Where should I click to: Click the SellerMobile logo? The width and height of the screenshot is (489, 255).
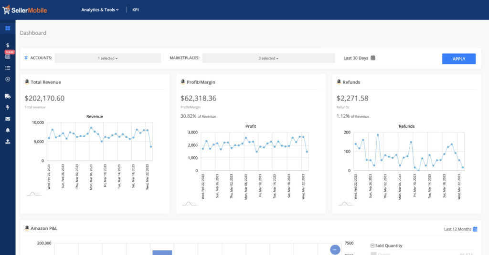click(25, 10)
